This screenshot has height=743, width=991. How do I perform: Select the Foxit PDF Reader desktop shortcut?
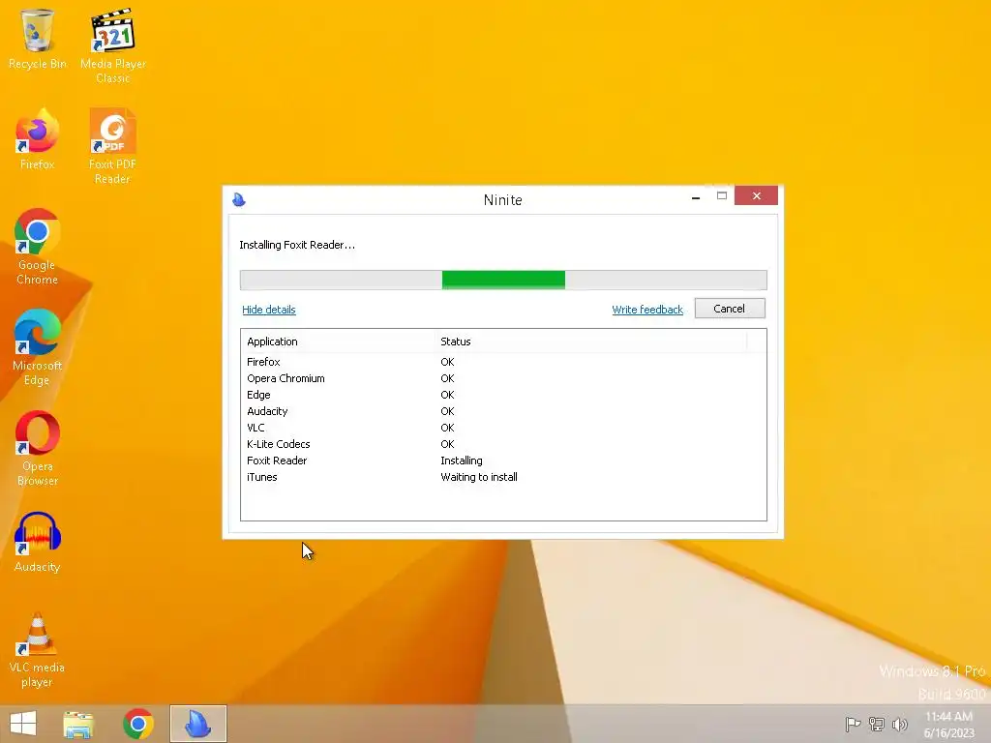click(x=112, y=146)
